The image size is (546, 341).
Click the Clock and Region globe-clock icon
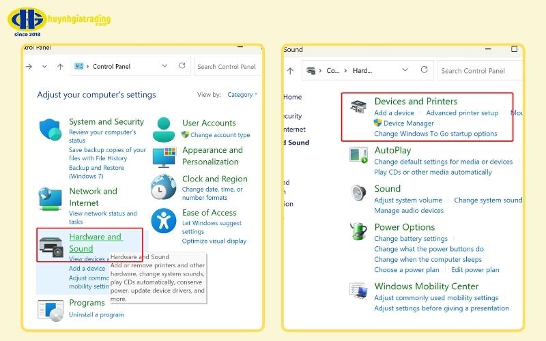(164, 187)
